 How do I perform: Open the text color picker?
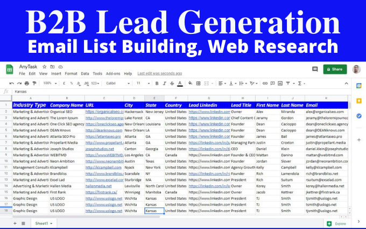coord(180,84)
